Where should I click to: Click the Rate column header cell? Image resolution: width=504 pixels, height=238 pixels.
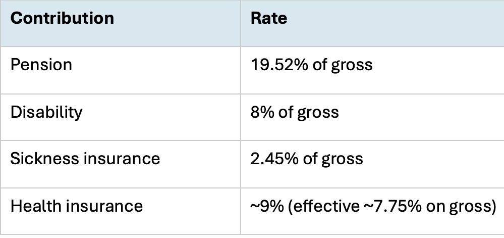[x=269, y=19]
